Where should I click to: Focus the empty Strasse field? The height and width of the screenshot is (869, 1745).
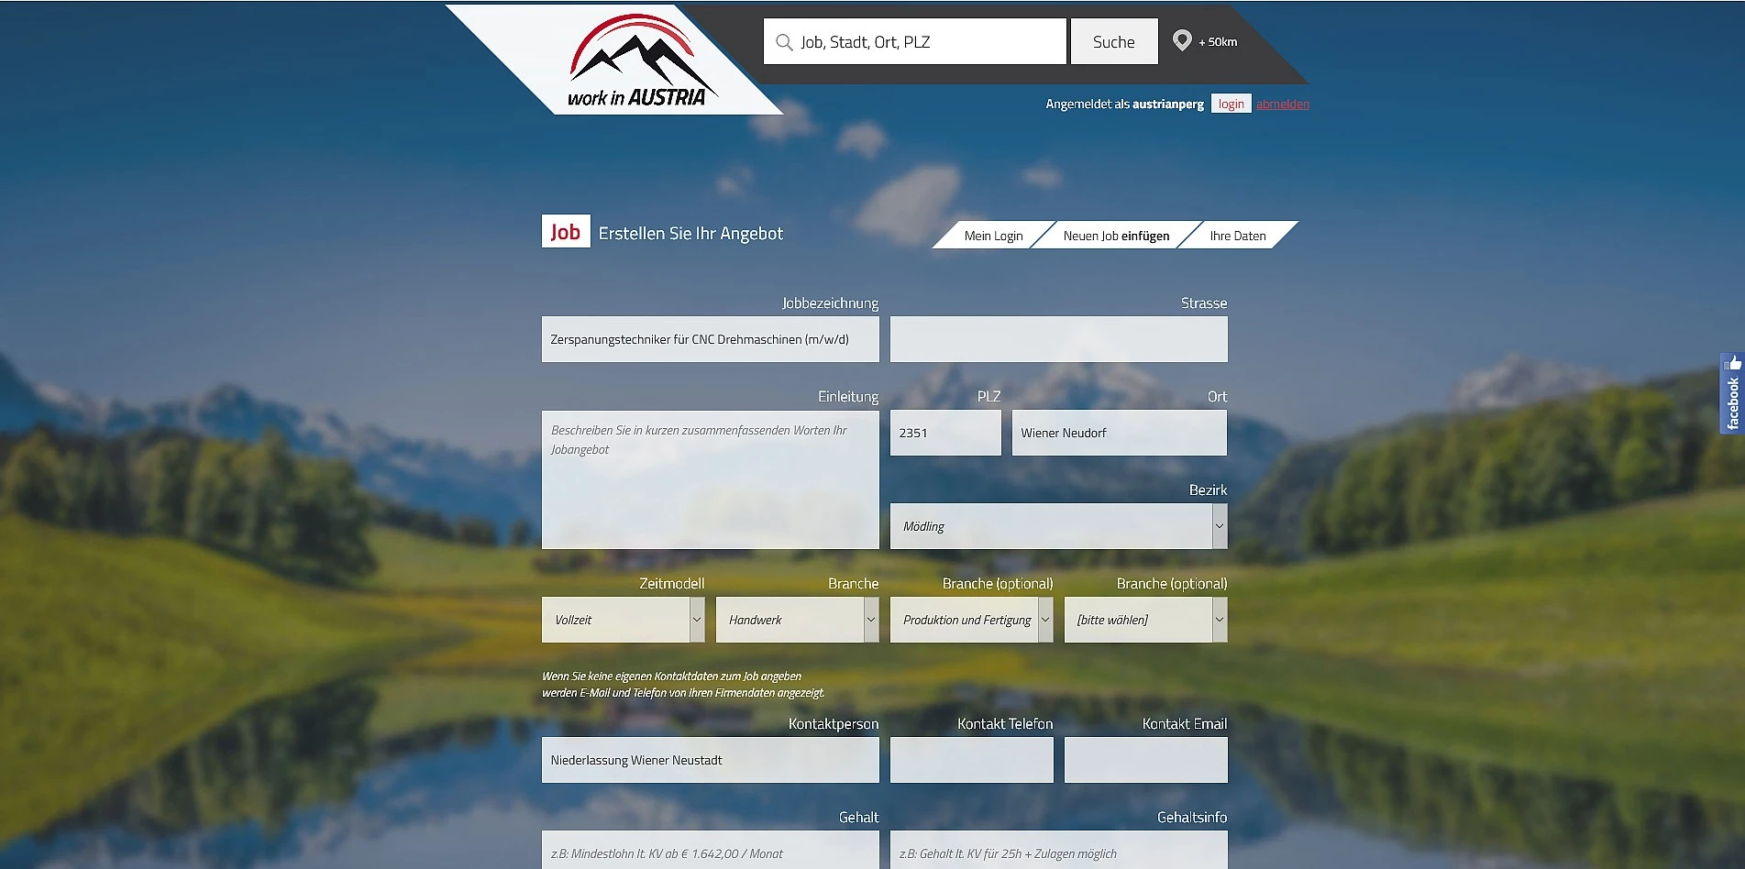coord(1058,339)
